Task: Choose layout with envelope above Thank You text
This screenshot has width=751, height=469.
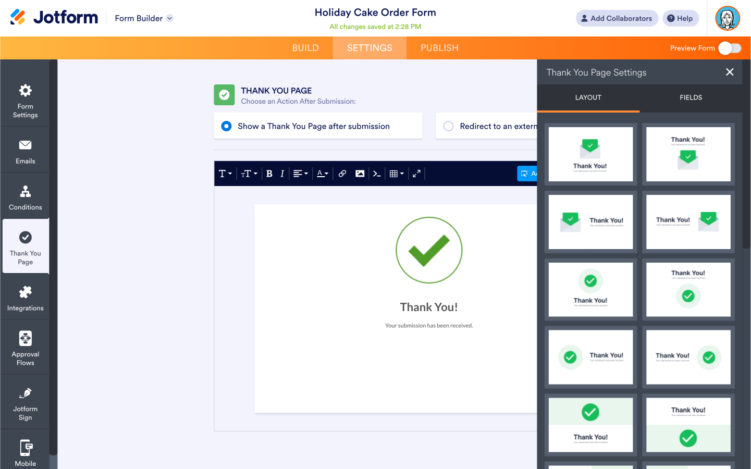Action: point(590,154)
